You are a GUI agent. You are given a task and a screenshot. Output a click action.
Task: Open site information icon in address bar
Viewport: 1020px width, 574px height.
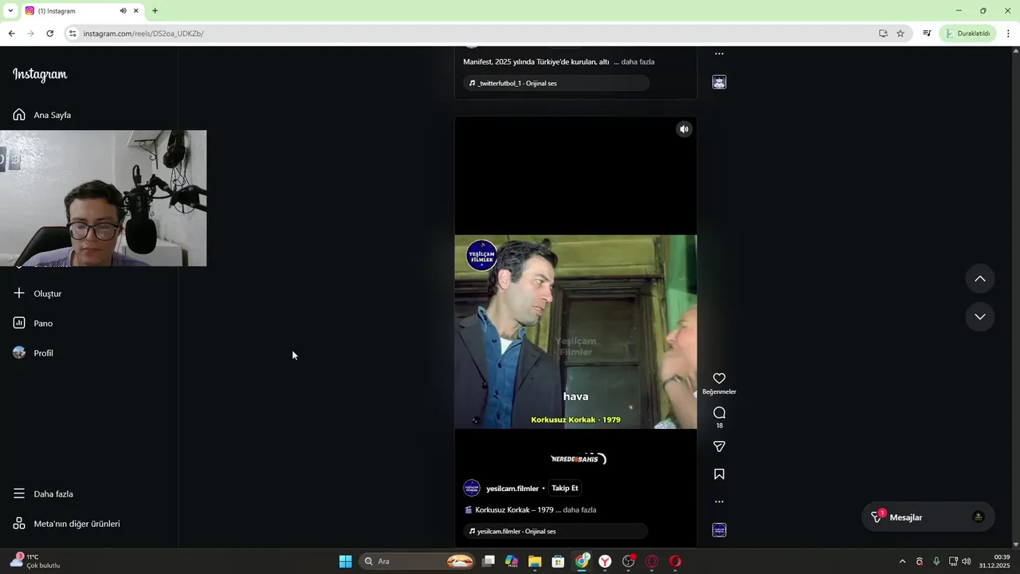pos(73,33)
